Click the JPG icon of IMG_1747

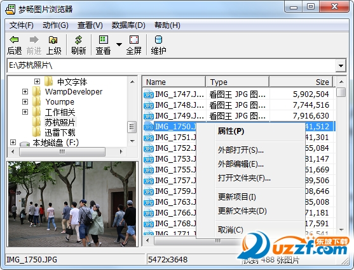pyautogui.click(x=149, y=94)
